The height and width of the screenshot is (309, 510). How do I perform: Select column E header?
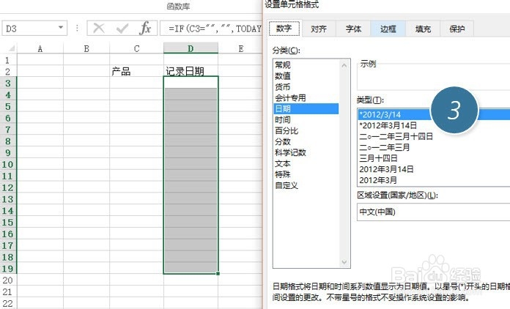[x=240, y=49]
